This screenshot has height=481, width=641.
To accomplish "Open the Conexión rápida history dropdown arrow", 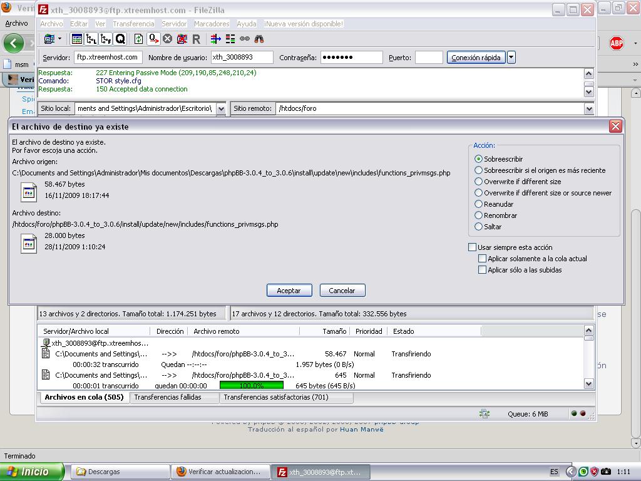I will (x=511, y=57).
